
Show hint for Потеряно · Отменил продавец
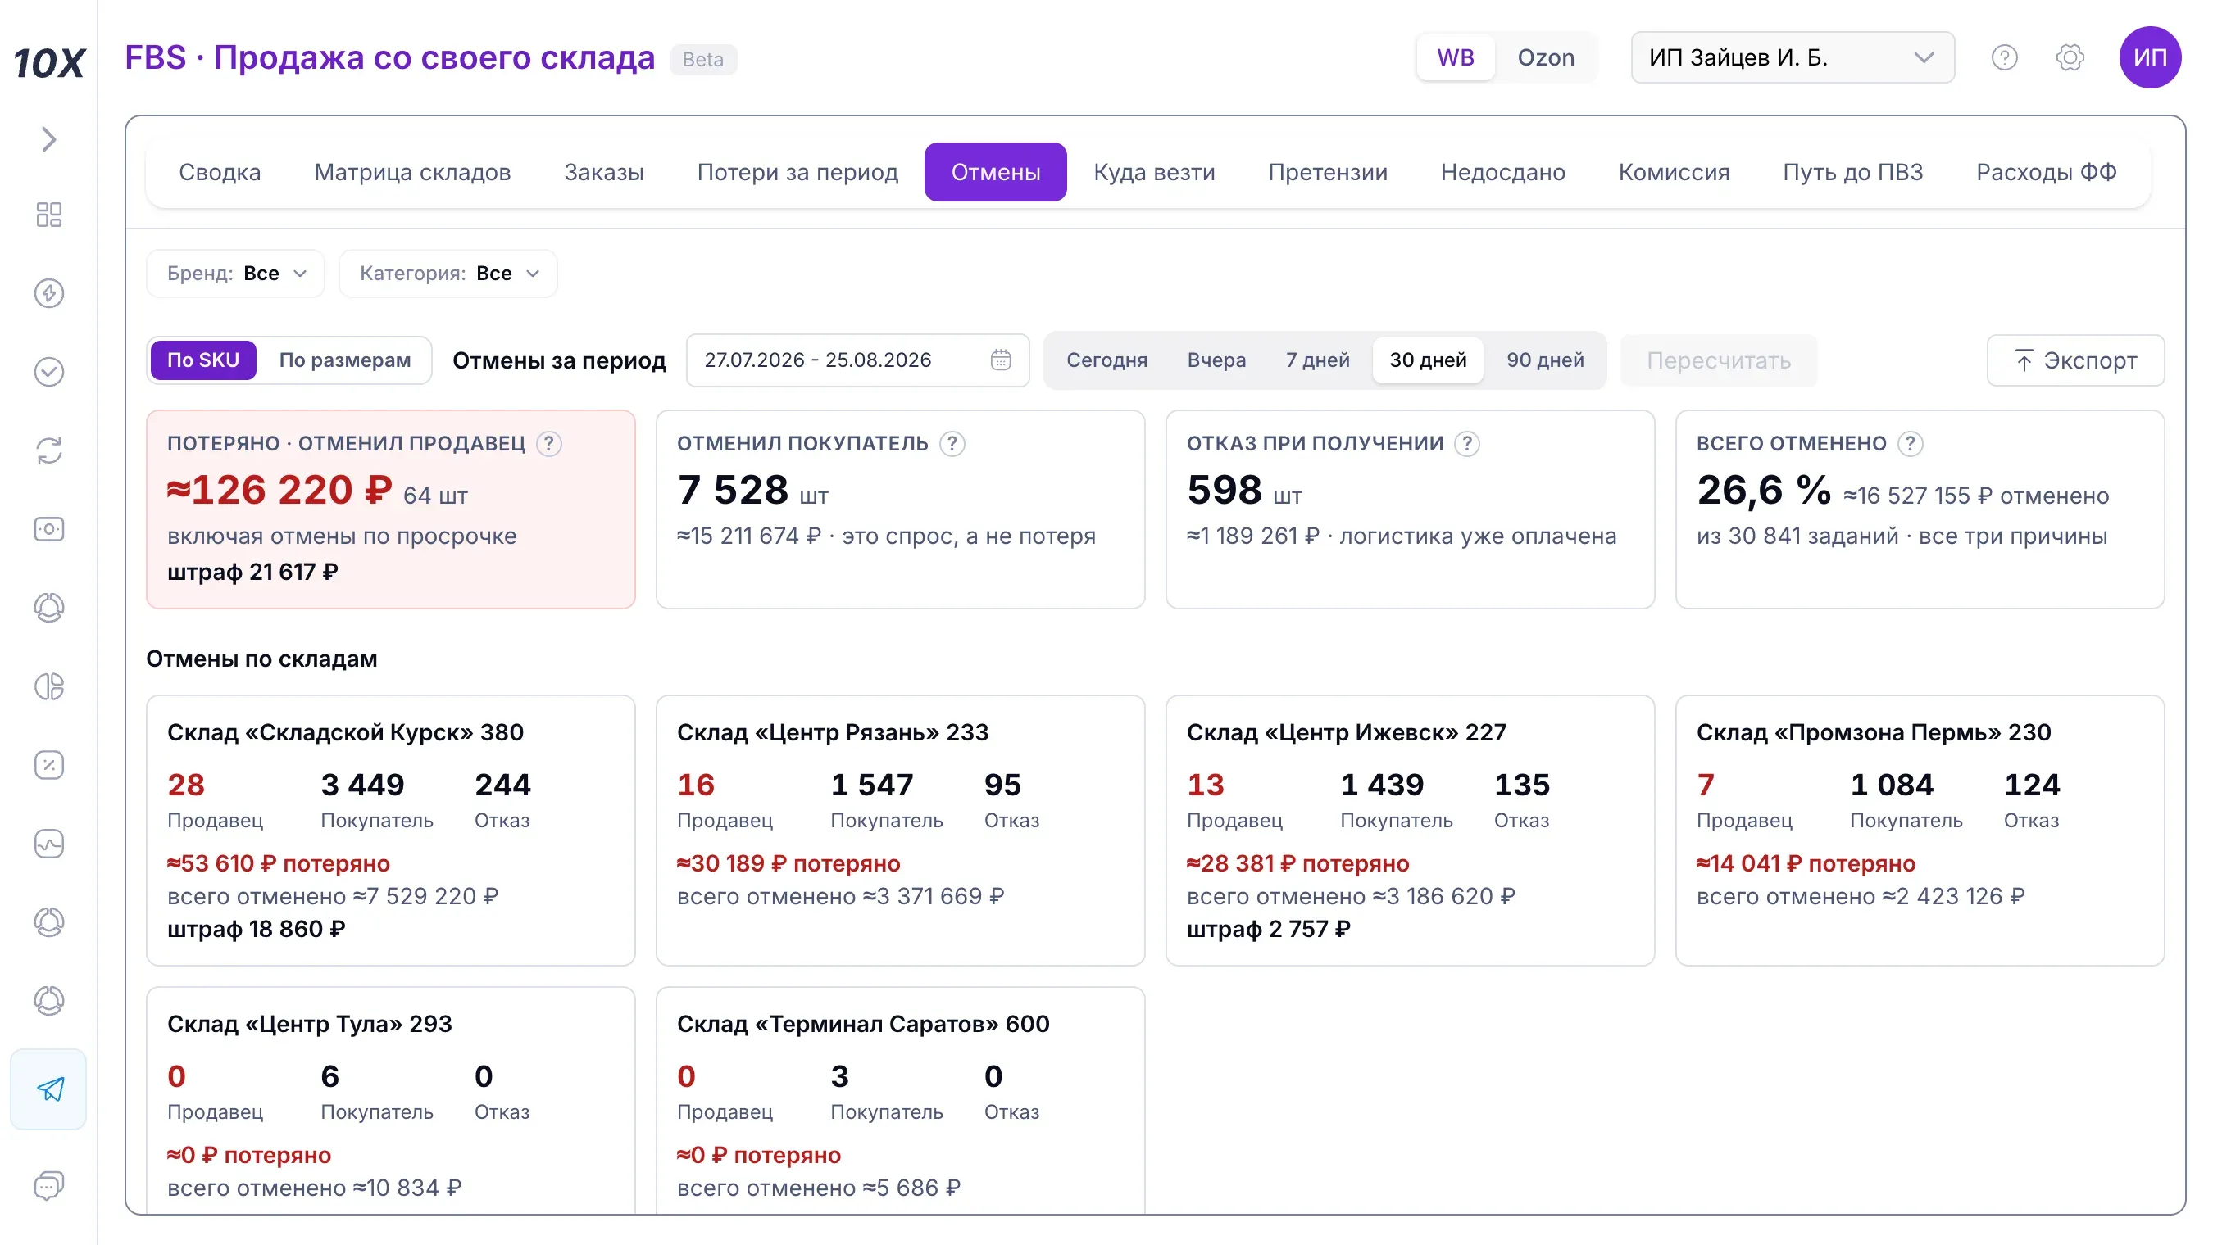pos(549,444)
